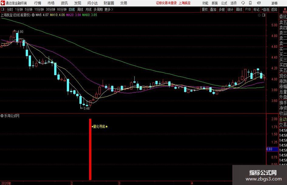Screen dimensions: 287x185
Task: Open the 发现 menu
Action: point(78,3)
